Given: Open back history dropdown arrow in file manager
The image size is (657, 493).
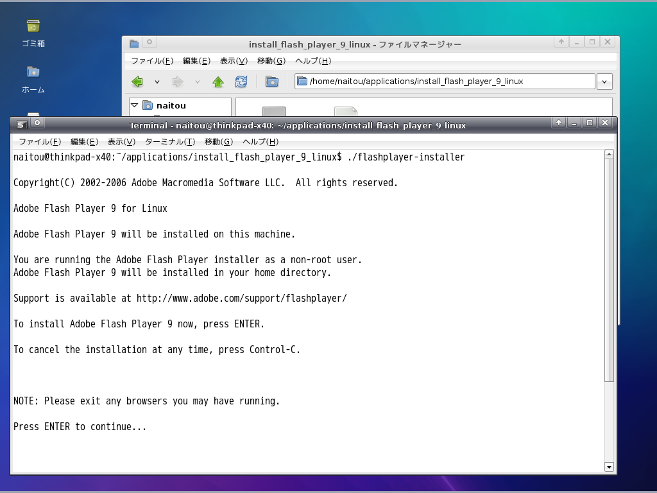Looking at the screenshot, I should point(157,82).
